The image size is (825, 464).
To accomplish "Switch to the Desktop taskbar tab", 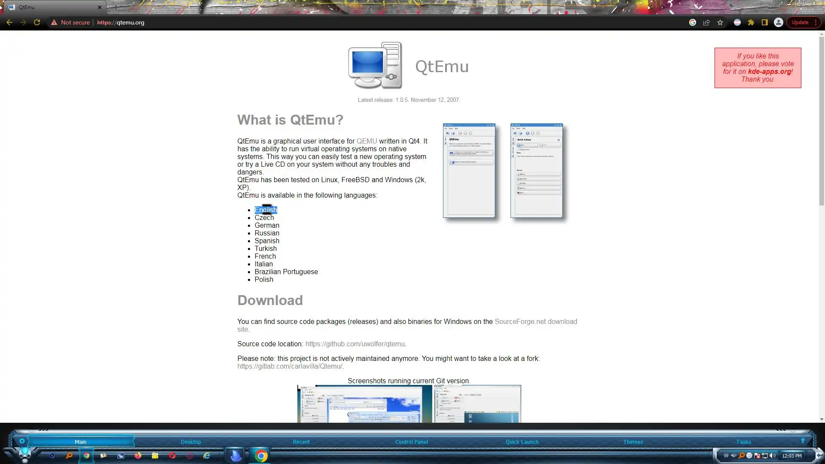I will coord(191,442).
